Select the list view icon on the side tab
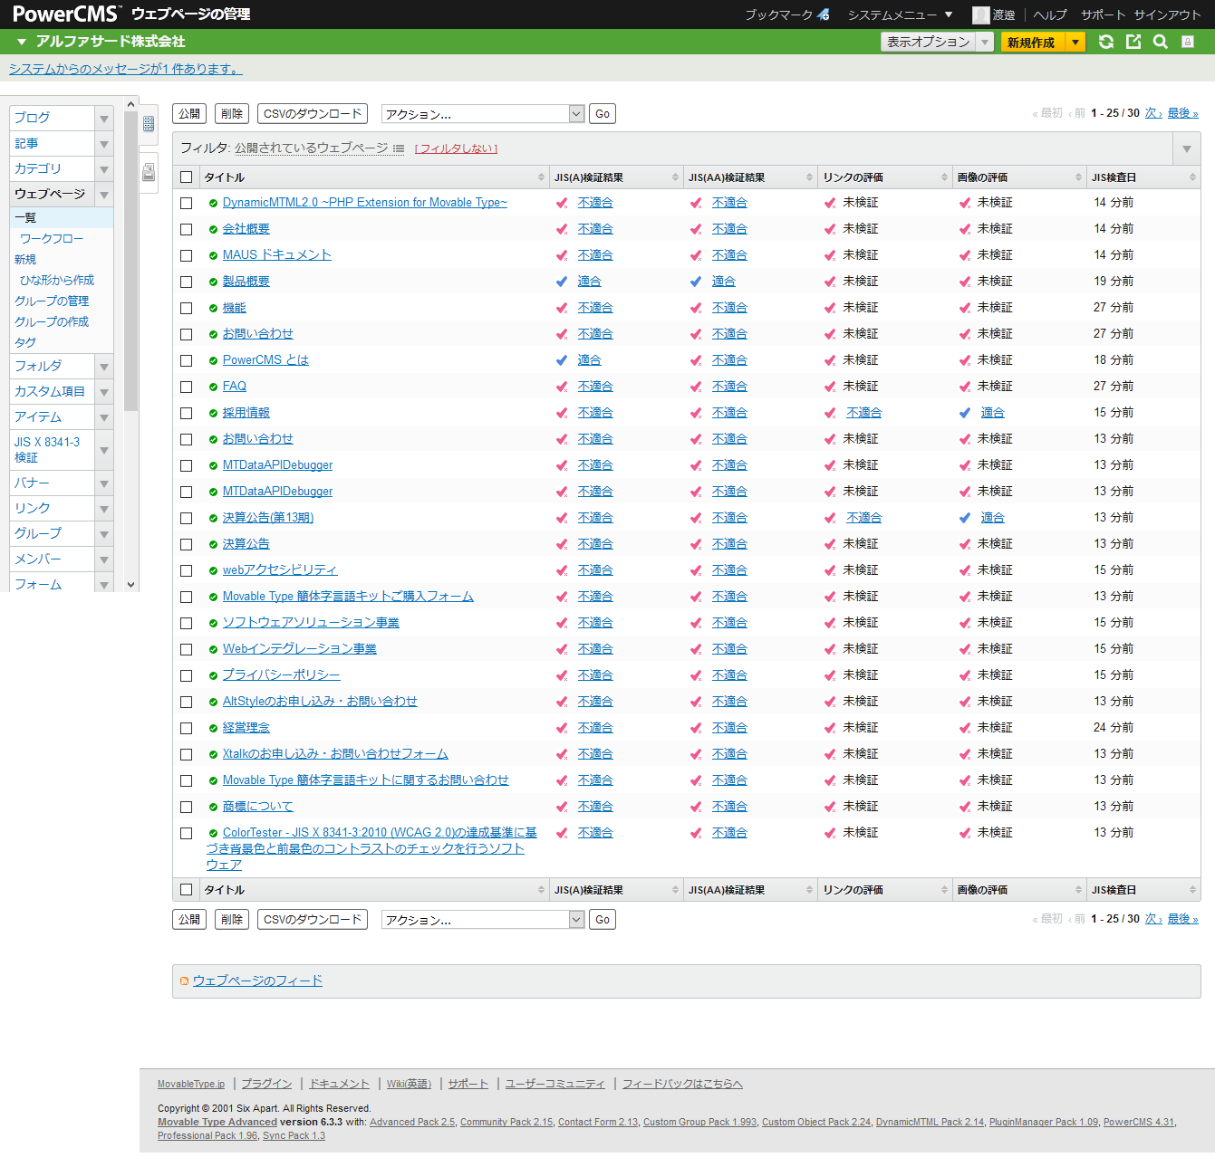This screenshot has height=1167, width=1215. (149, 124)
